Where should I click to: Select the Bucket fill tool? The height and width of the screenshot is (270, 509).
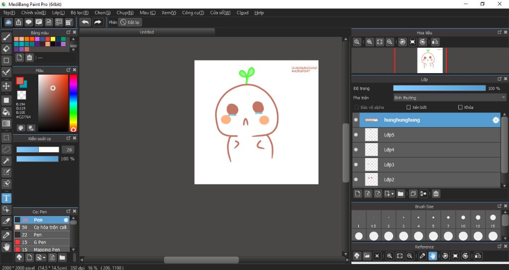(x=6, y=112)
